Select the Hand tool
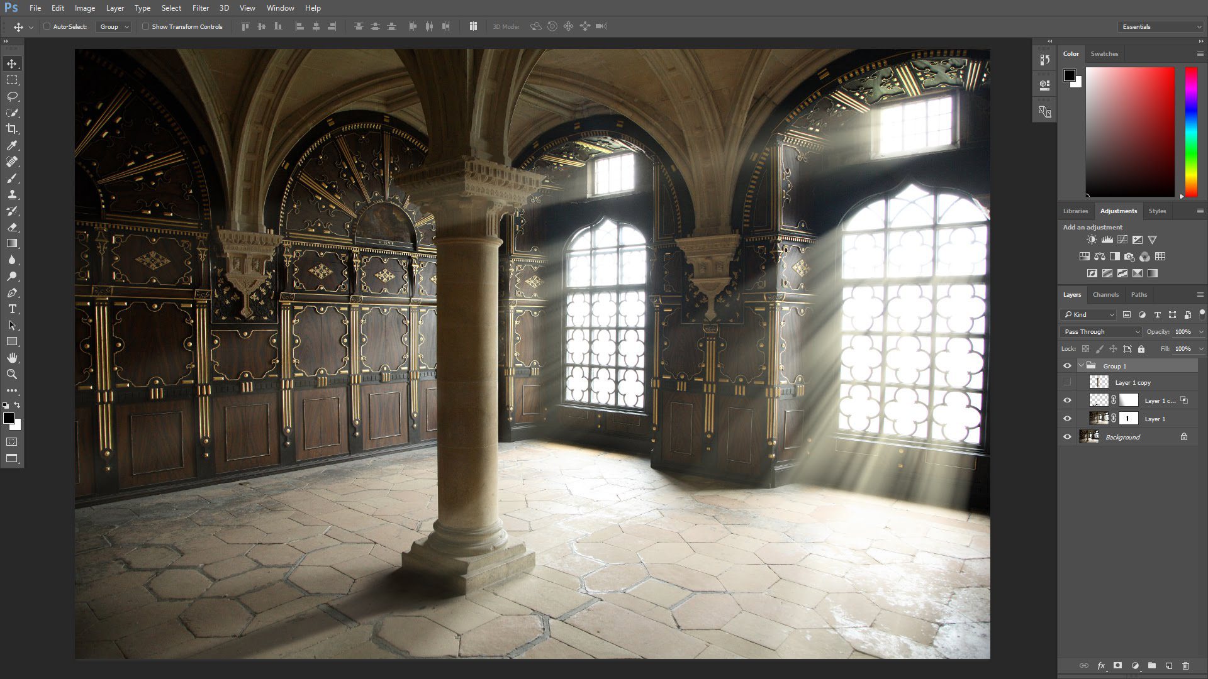Viewport: 1208px width, 679px height. [x=12, y=358]
